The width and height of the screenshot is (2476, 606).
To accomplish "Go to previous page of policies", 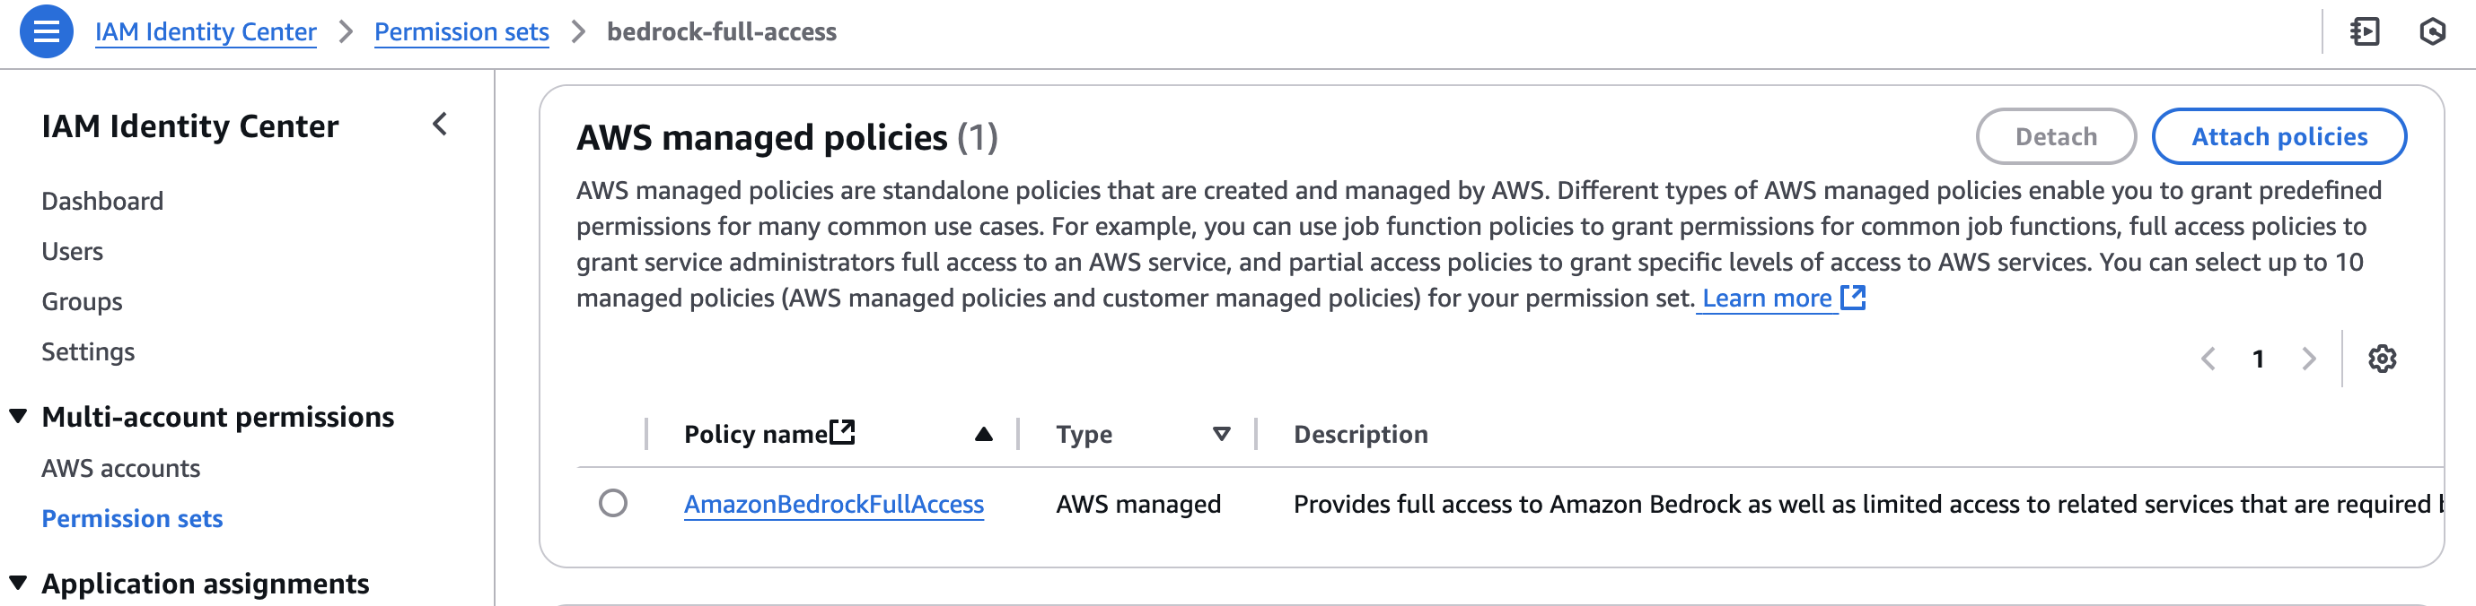I will [2208, 359].
